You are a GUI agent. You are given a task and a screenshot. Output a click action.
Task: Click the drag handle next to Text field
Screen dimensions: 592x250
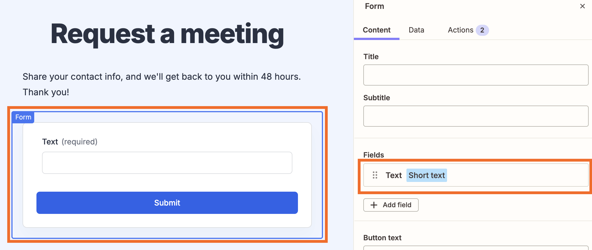[375, 175]
